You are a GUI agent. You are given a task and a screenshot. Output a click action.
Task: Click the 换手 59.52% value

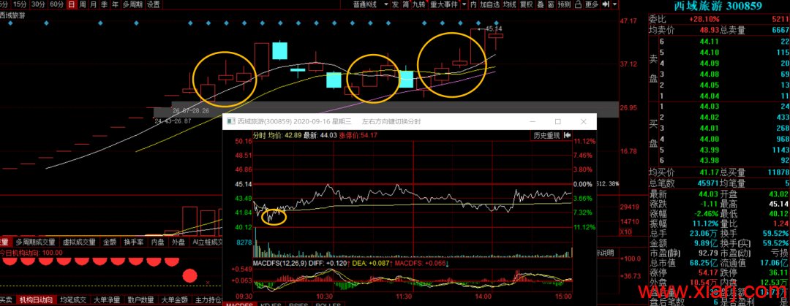click(x=776, y=234)
